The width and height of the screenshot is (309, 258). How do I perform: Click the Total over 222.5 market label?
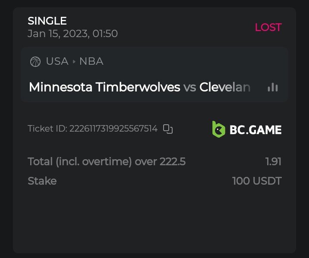pos(106,162)
